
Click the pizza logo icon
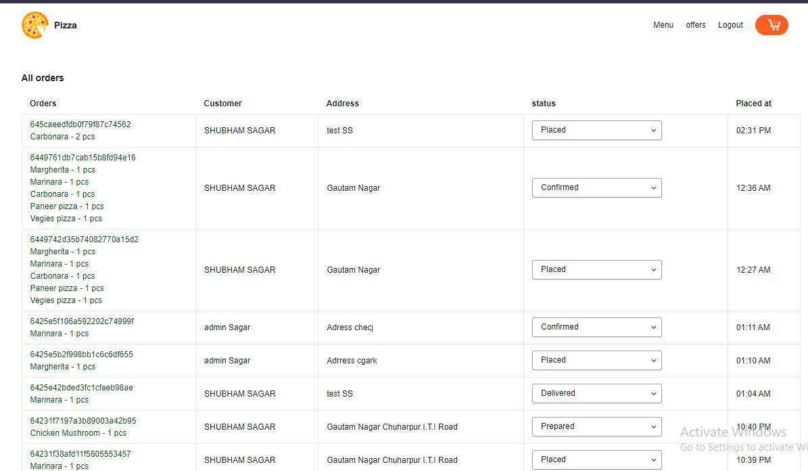click(x=35, y=25)
